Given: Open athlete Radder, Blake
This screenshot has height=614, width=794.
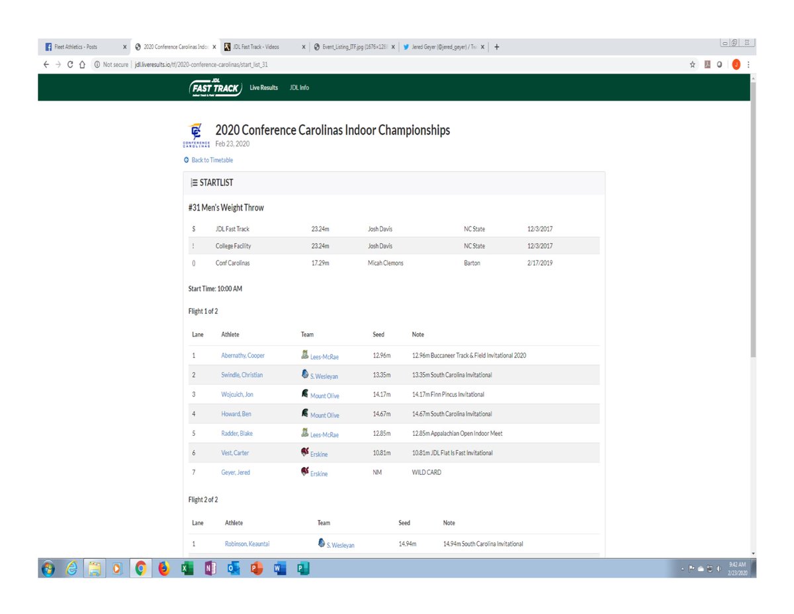Looking at the screenshot, I should 237,433.
